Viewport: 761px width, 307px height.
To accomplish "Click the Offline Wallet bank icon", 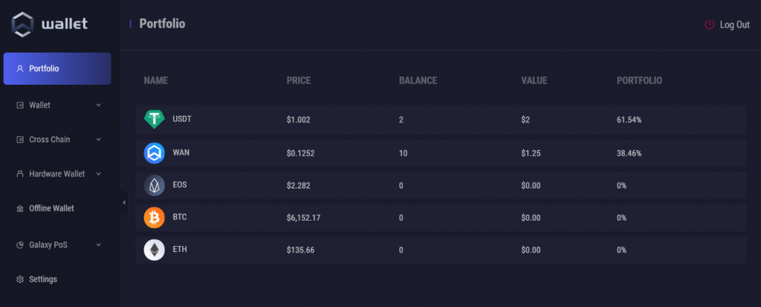I will (x=20, y=209).
